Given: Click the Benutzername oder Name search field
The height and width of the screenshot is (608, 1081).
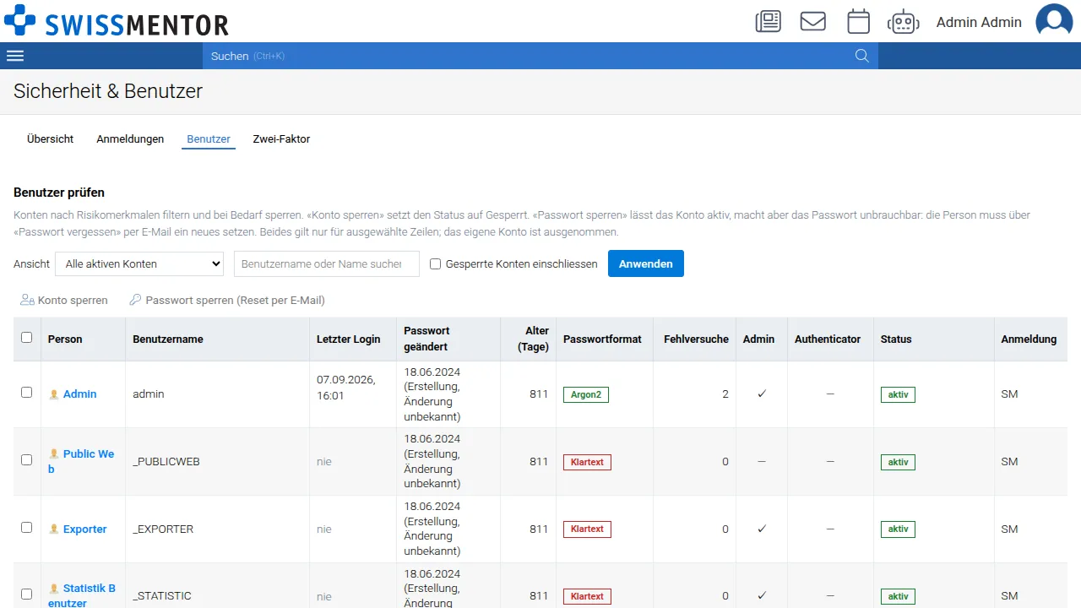Looking at the screenshot, I should pos(327,263).
